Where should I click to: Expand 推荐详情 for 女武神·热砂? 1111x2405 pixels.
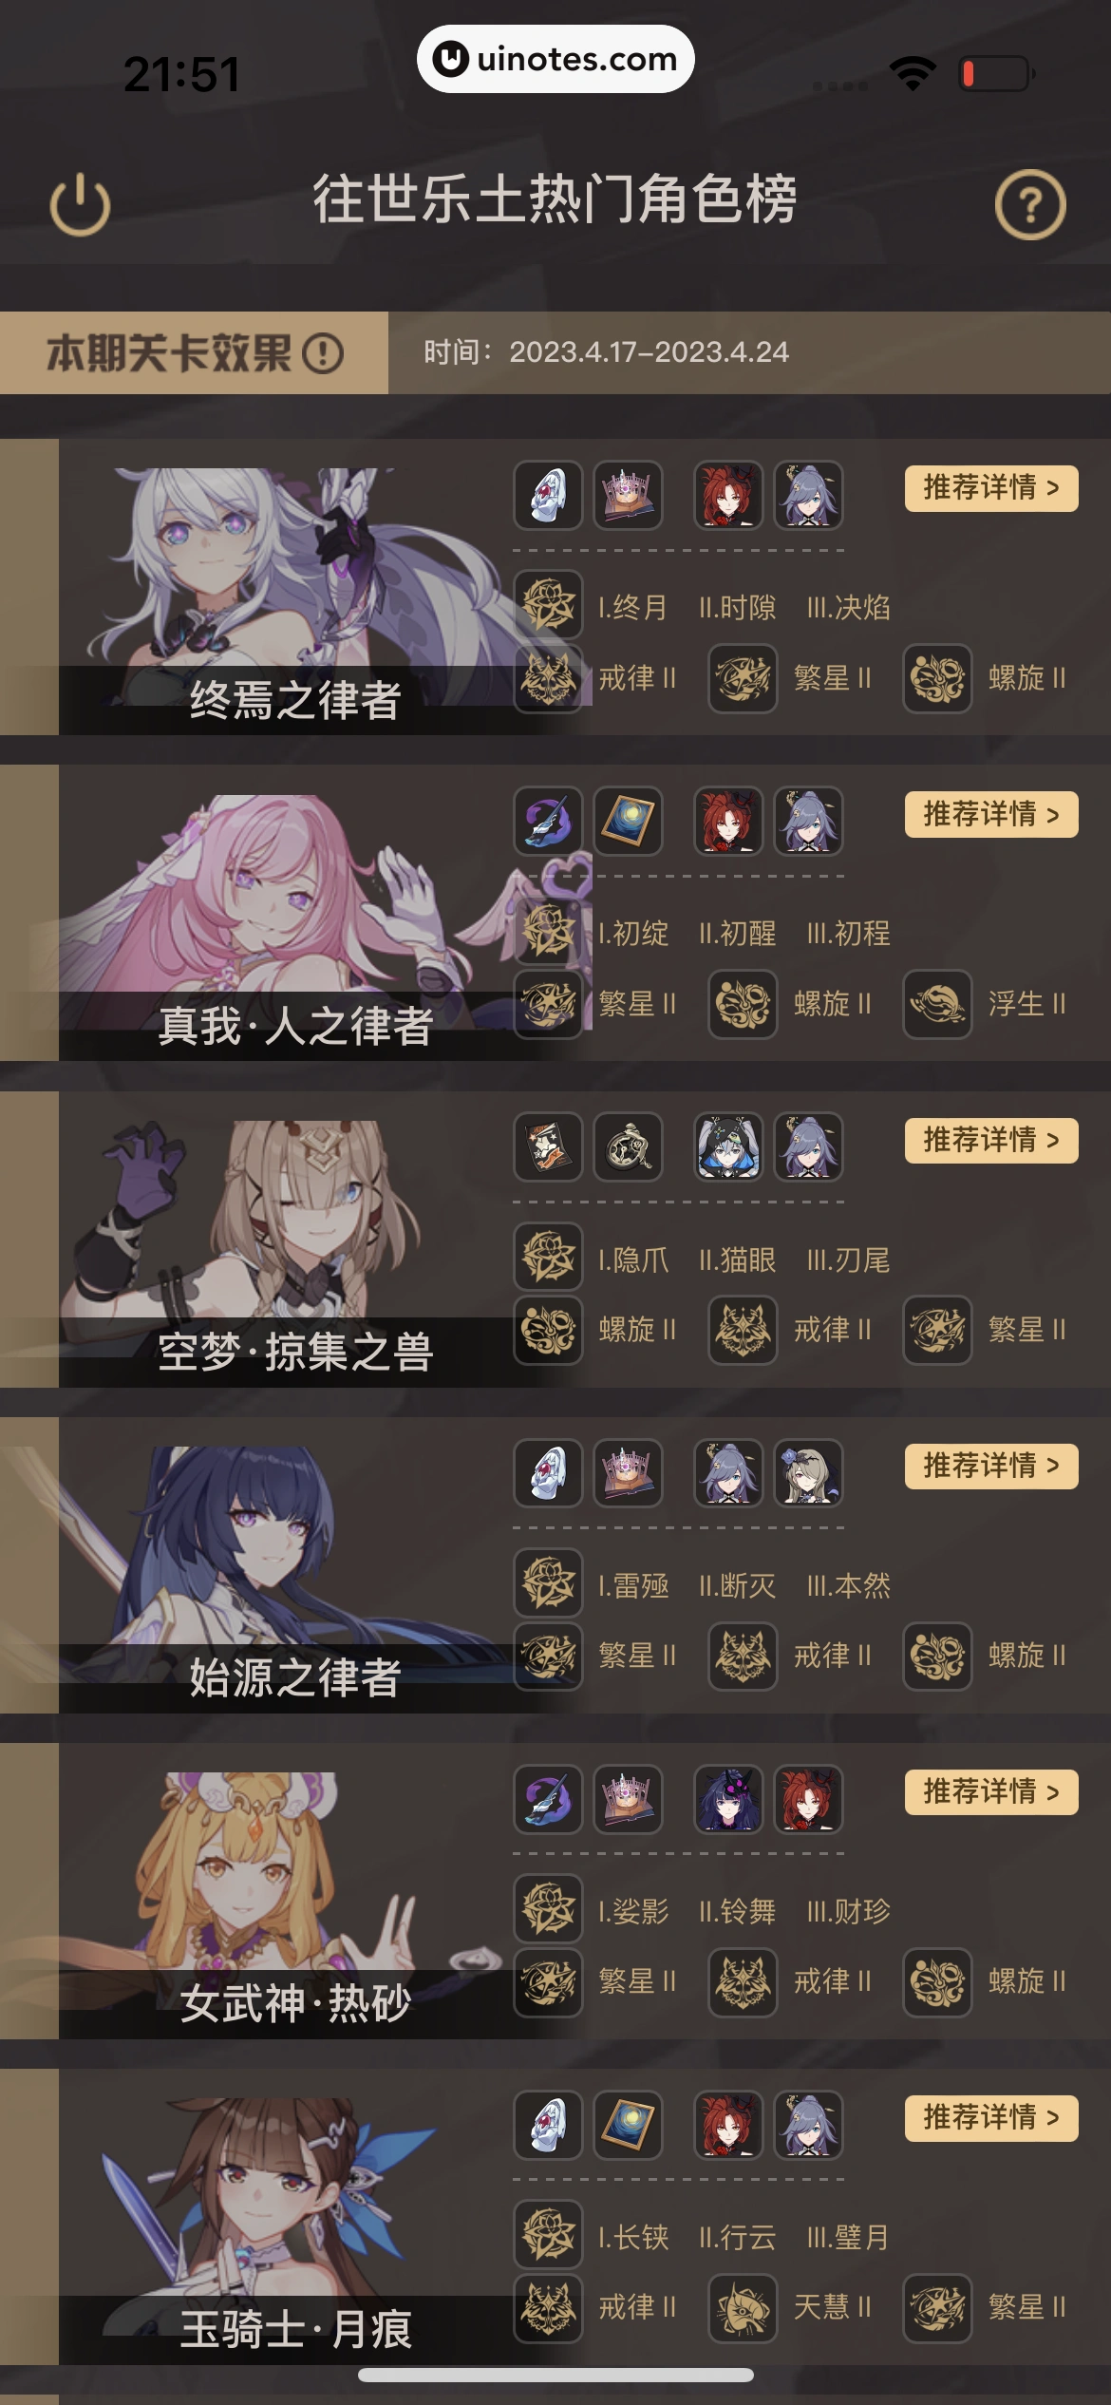click(x=991, y=1792)
